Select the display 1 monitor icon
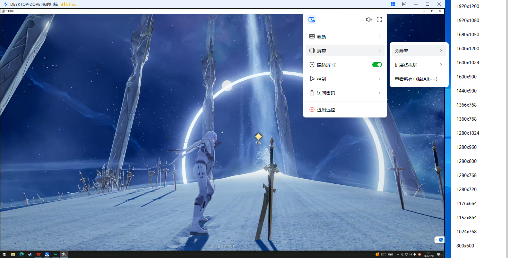The width and height of the screenshot is (510, 258). pyautogui.click(x=311, y=20)
